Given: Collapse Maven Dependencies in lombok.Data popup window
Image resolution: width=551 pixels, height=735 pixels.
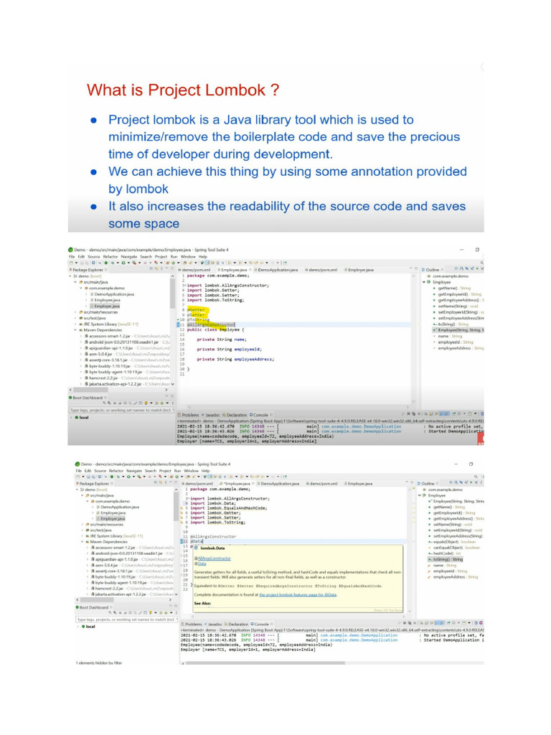Looking at the screenshot, I should coord(83,542).
